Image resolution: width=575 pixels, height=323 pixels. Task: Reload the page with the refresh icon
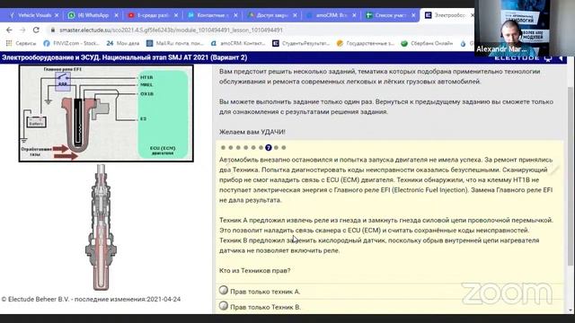tap(36, 30)
